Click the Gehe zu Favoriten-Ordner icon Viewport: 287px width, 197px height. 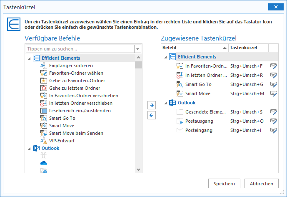point(44,81)
